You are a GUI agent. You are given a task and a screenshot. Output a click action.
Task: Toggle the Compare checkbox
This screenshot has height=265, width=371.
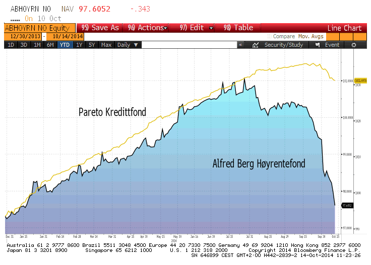coord(269,36)
